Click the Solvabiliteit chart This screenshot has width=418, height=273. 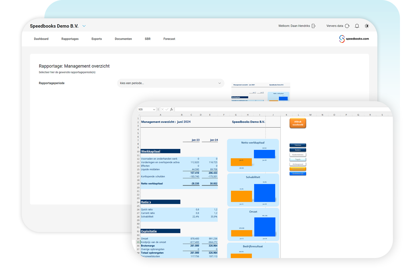tap(253, 190)
